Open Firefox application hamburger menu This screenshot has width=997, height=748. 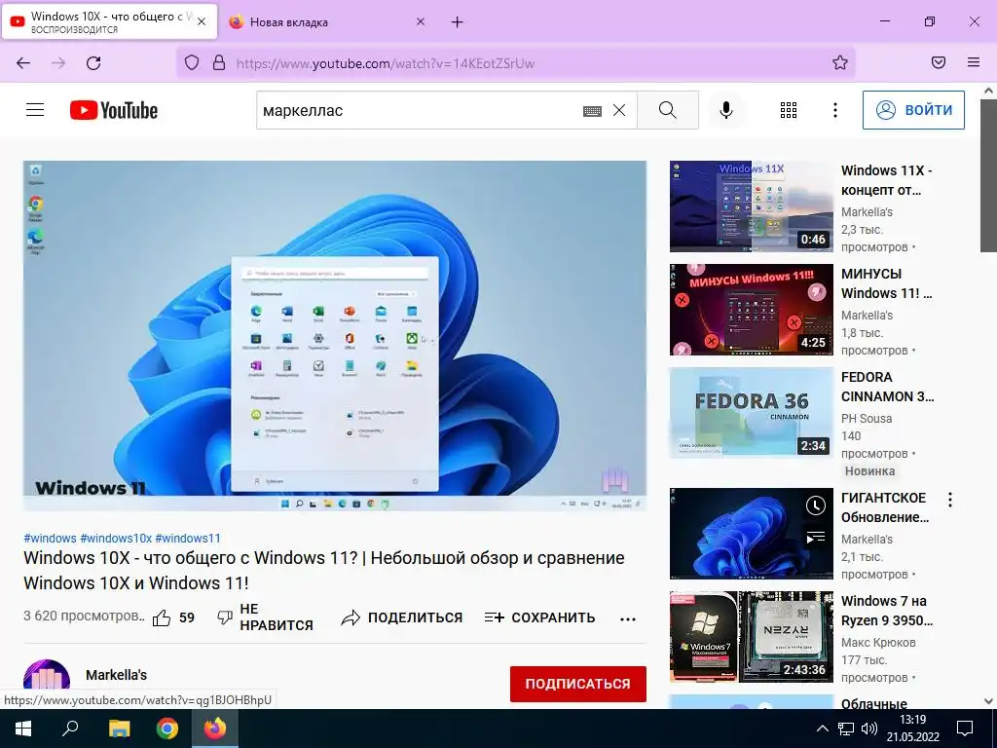974,63
